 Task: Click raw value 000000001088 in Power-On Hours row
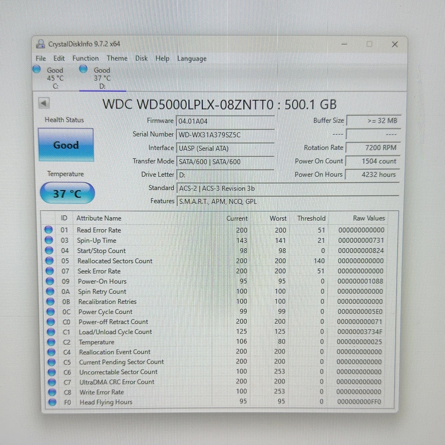click(x=360, y=281)
